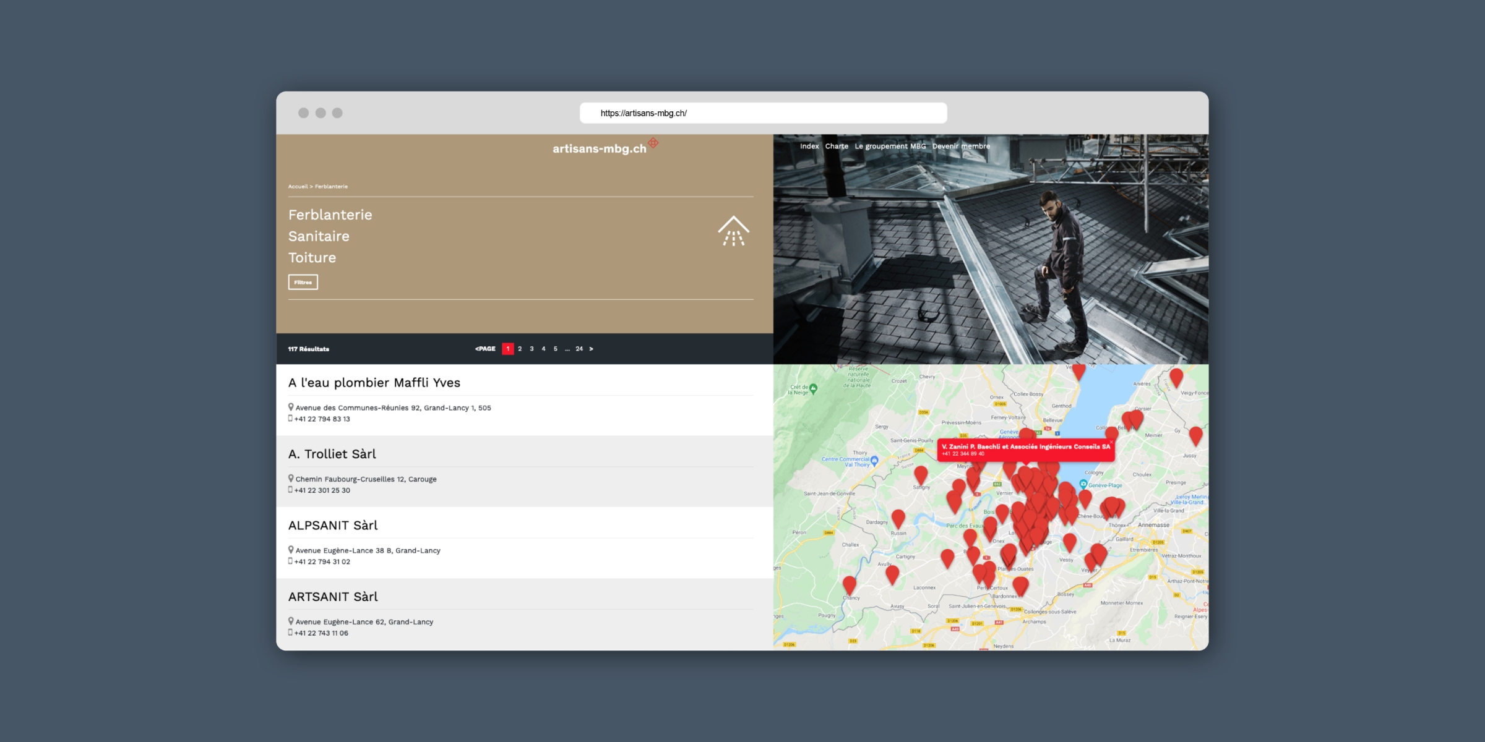Click the red logo icon beside artisans-mbg.ch
Viewport: 1485px width, 742px height.
click(653, 143)
